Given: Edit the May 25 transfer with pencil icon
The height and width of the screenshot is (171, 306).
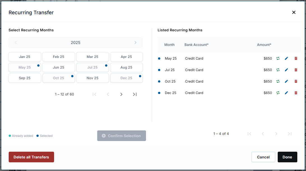Looking at the screenshot, I should coord(286,58).
